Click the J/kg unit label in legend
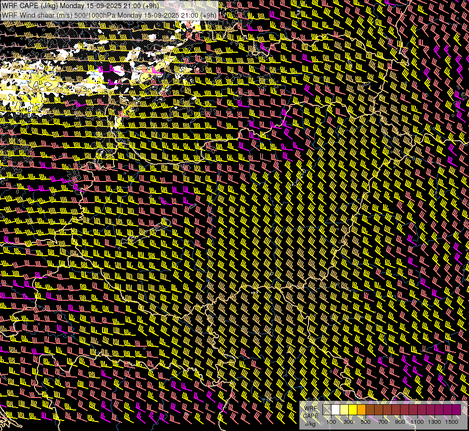Screen dimensions: 469x431 [x=310, y=424]
